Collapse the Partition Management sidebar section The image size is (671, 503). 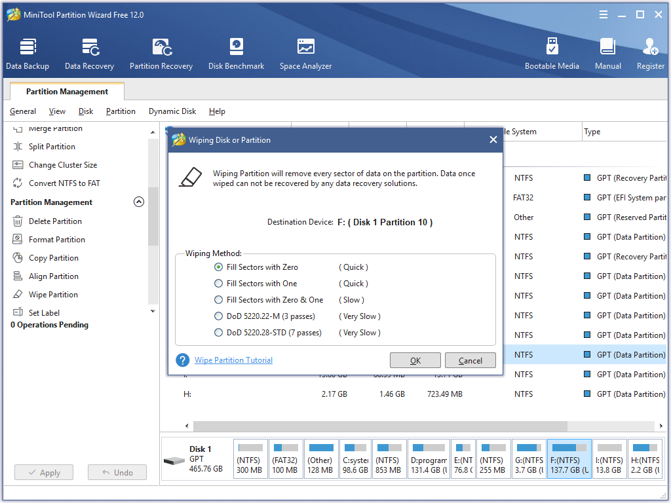(139, 202)
